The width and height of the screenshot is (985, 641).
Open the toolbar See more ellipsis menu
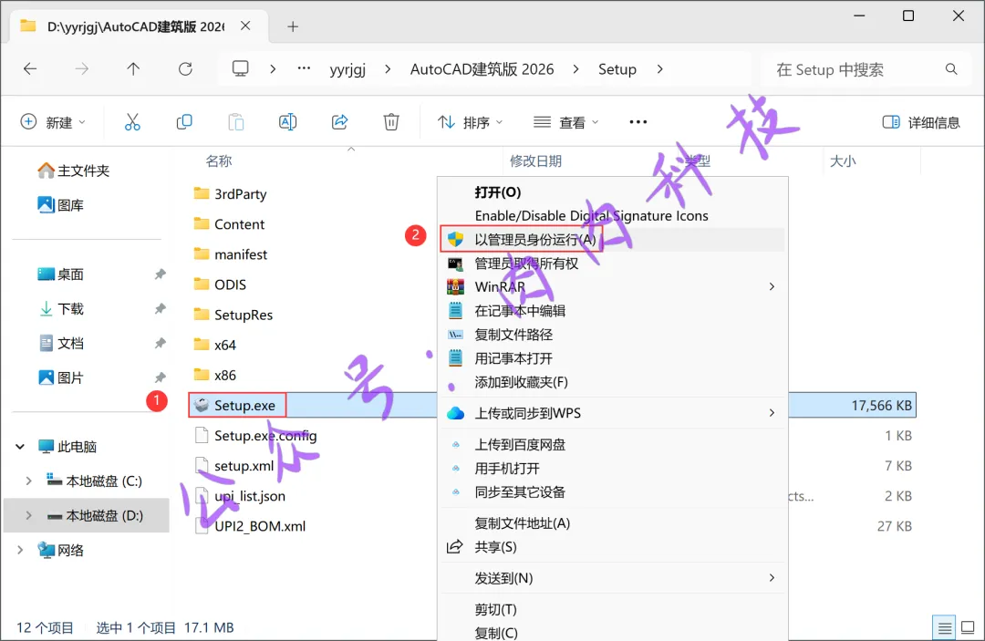click(x=638, y=122)
